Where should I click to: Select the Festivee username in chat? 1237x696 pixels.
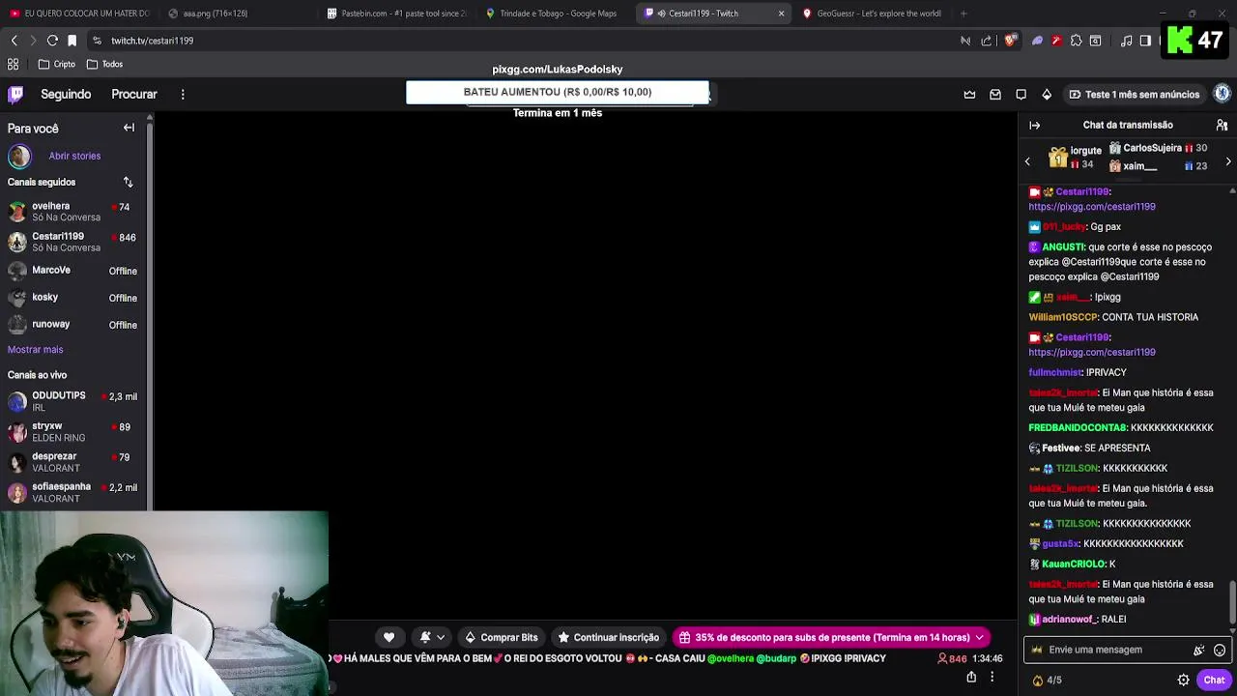[x=1060, y=448]
